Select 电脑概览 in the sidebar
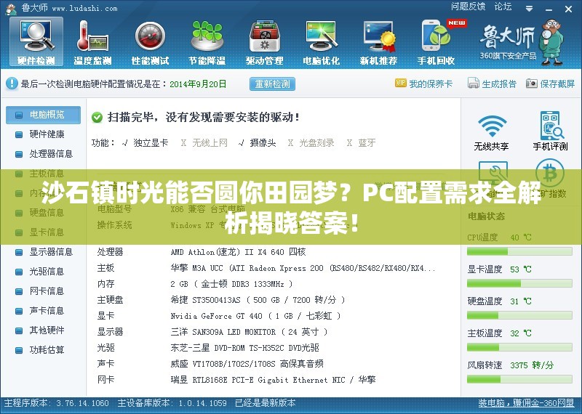 coord(43,115)
